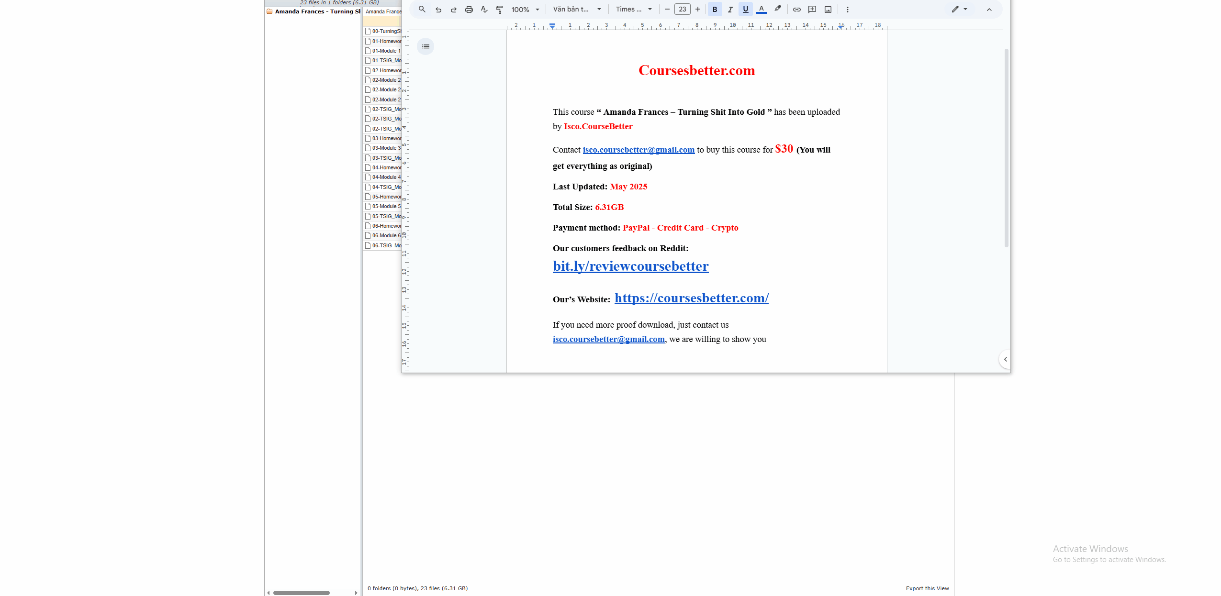The height and width of the screenshot is (596, 1221).
Task: Click the red '$30' price text
Action: click(784, 149)
